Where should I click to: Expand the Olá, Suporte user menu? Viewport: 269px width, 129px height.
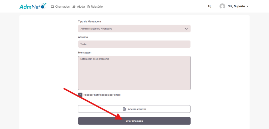click(x=247, y=6)
